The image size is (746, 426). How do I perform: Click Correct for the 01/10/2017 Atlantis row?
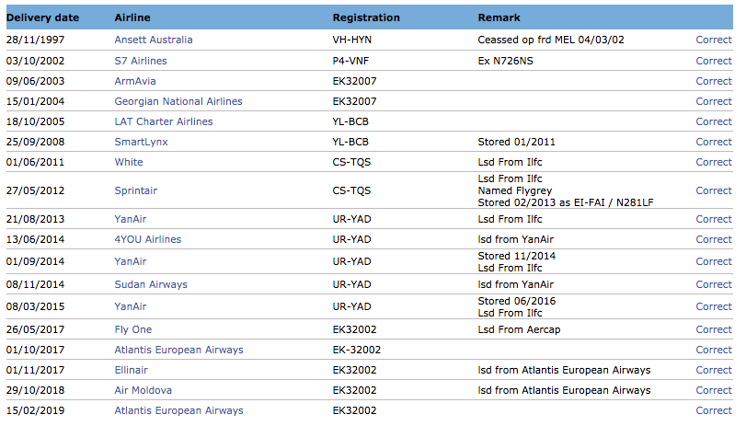tap(714, 350)
